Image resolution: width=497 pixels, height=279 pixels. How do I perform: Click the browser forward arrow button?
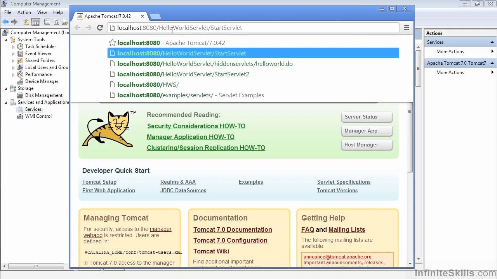click(89, 28)
